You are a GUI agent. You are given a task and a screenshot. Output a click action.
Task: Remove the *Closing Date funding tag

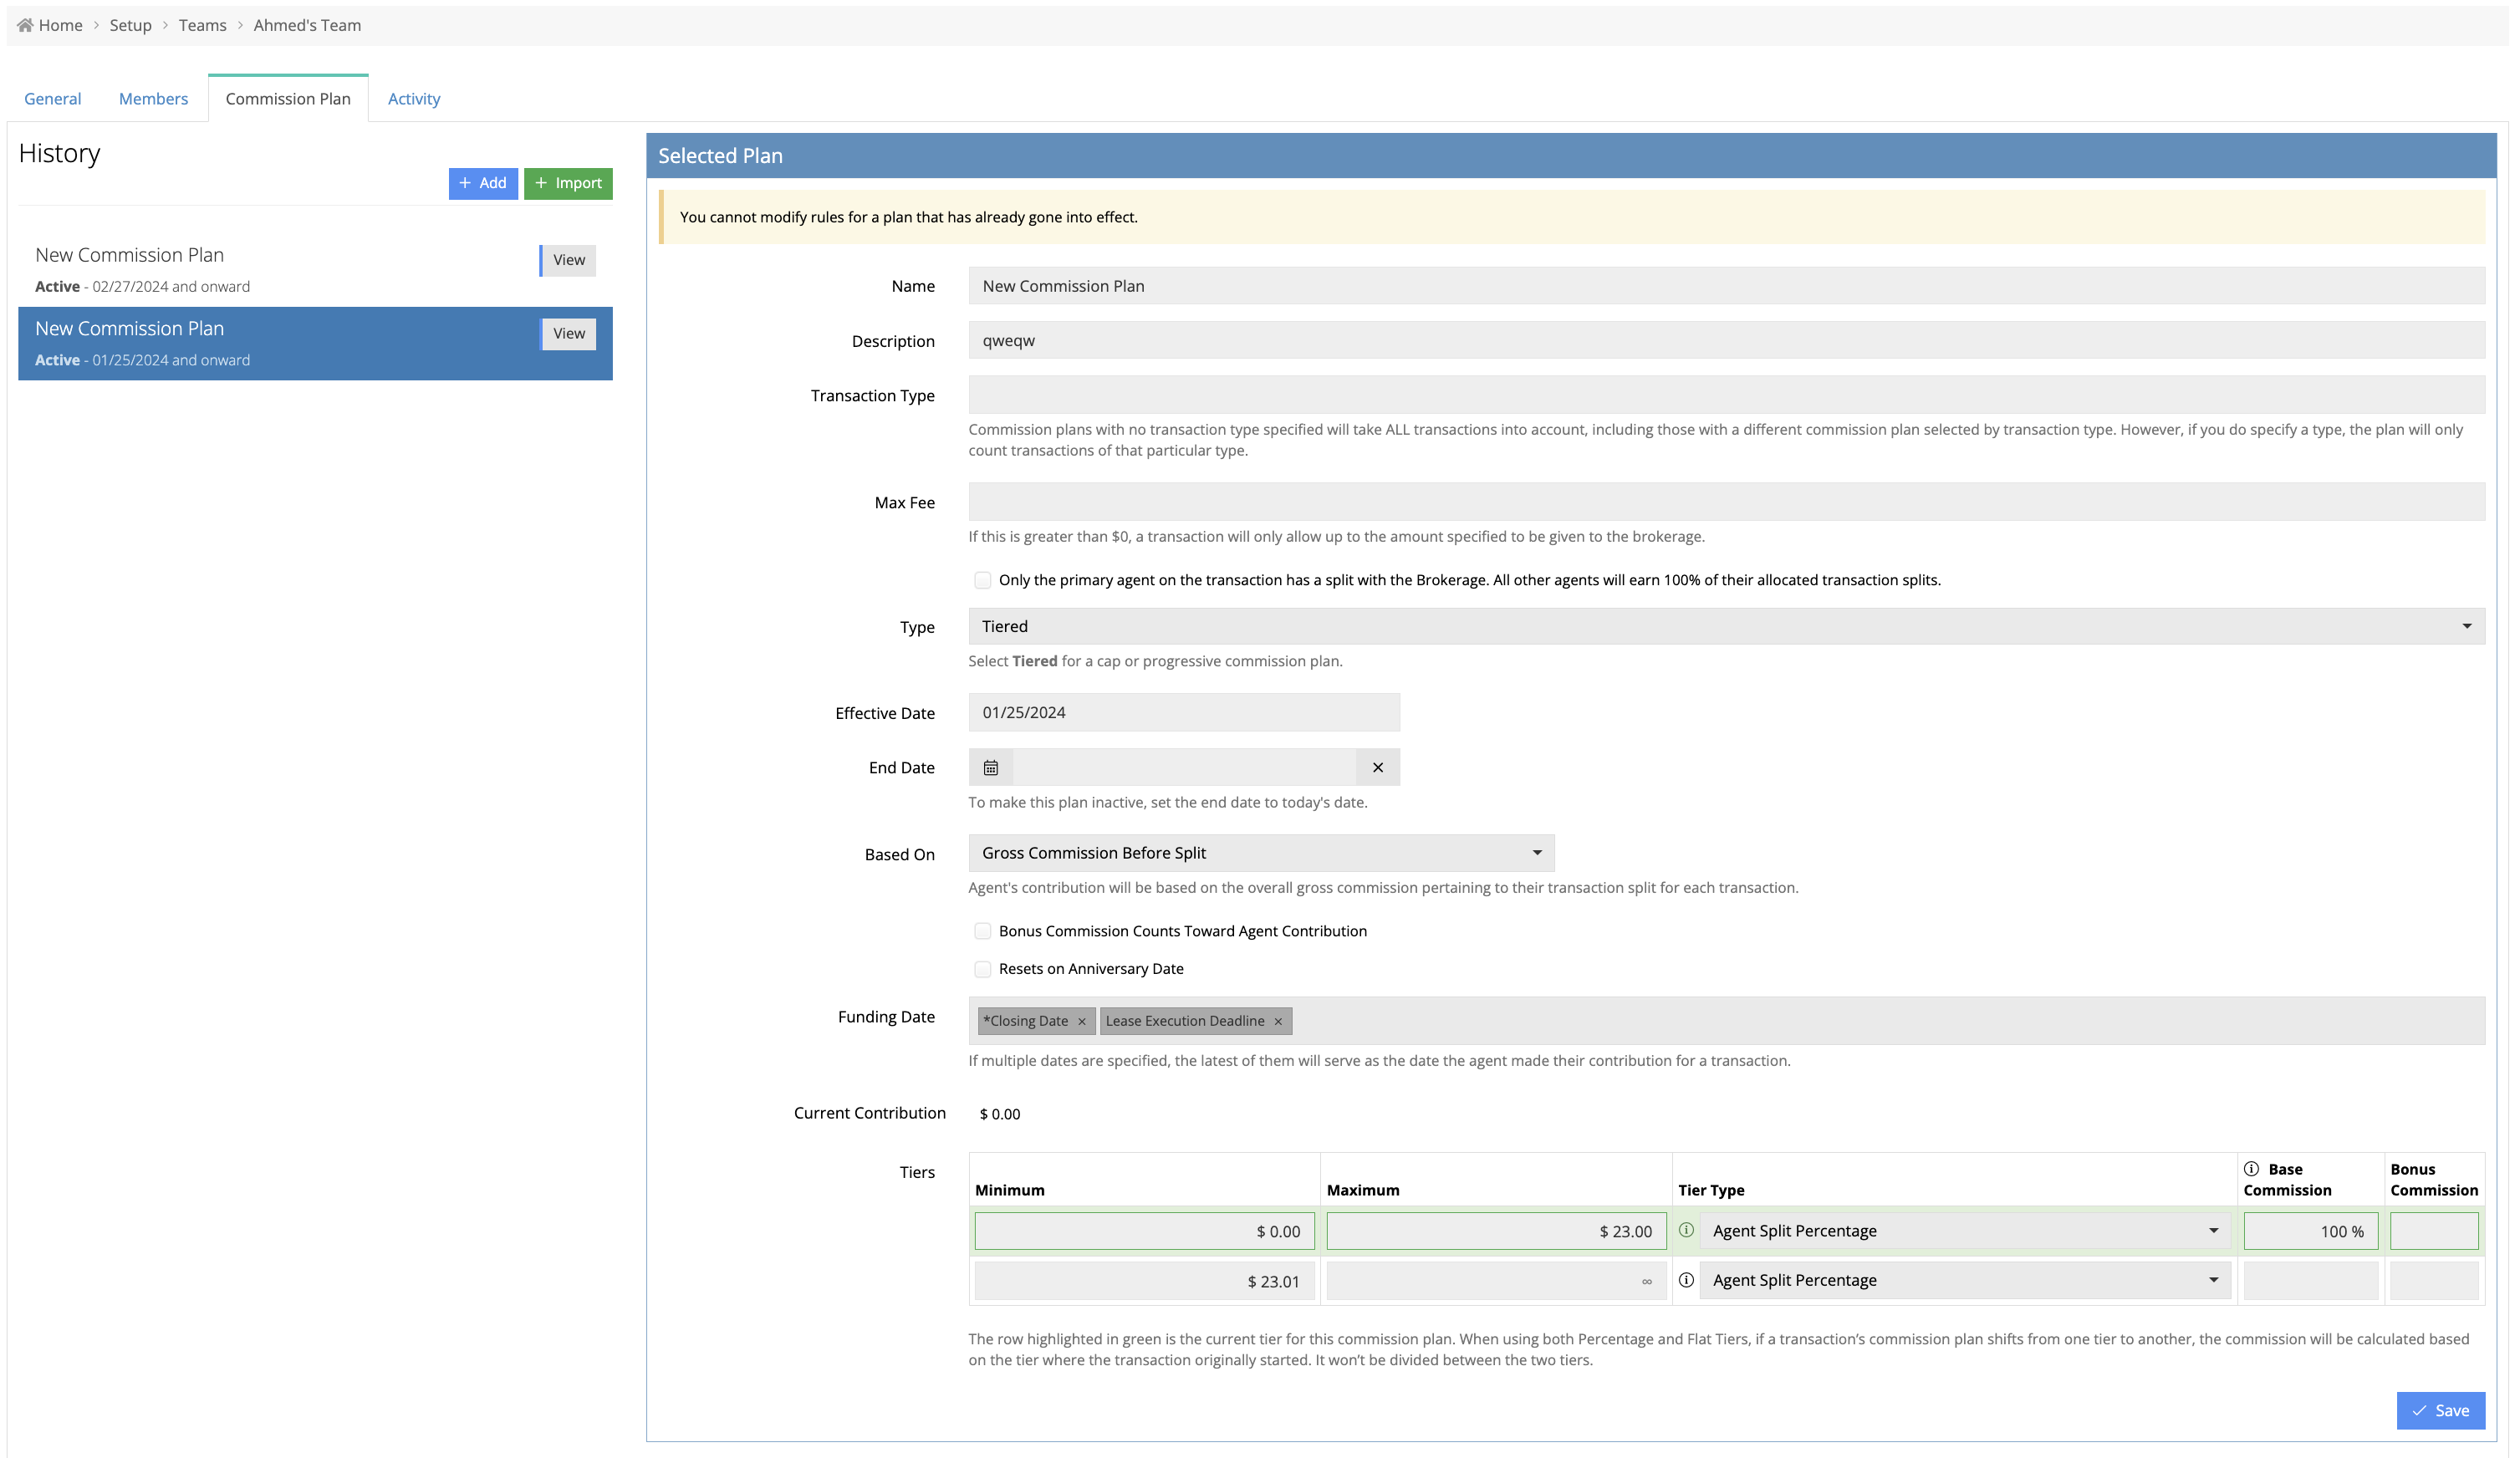[x=1081, y=1021]
